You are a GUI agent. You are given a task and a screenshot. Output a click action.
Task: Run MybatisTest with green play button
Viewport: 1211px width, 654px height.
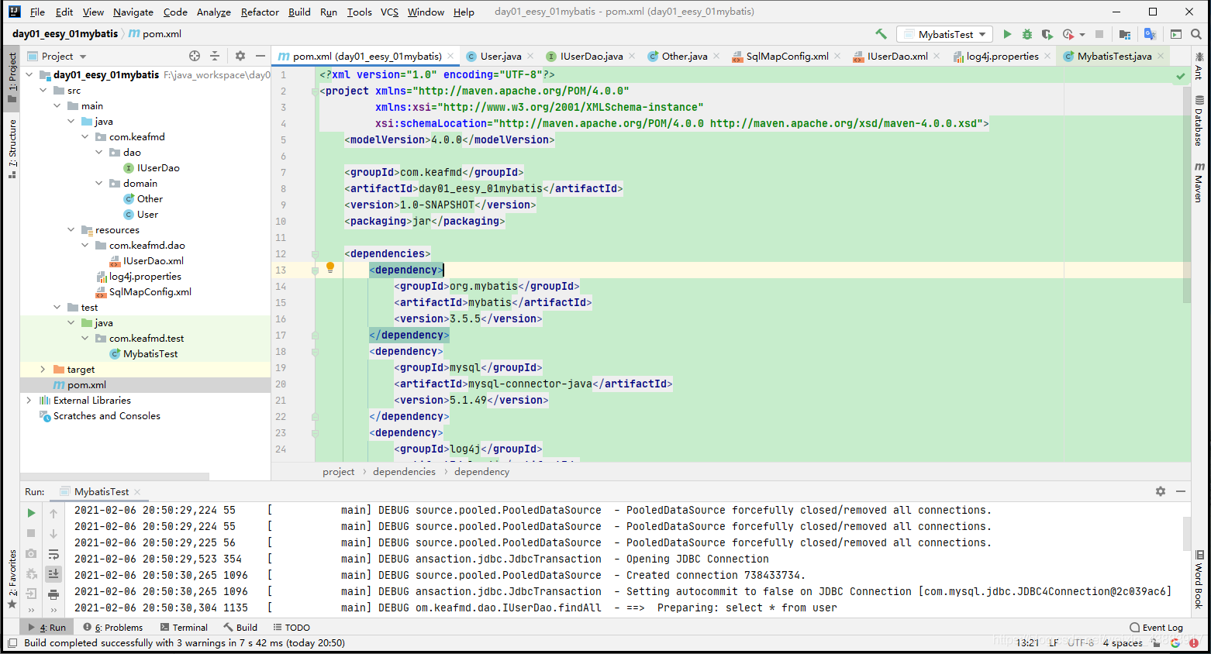coord(1007,34)
